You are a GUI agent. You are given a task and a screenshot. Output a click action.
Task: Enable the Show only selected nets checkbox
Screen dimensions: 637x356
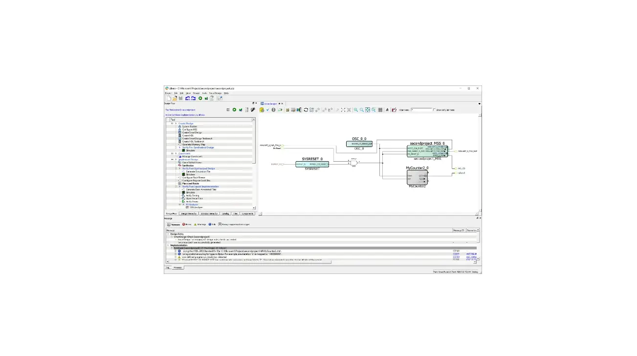coord(434,110)
